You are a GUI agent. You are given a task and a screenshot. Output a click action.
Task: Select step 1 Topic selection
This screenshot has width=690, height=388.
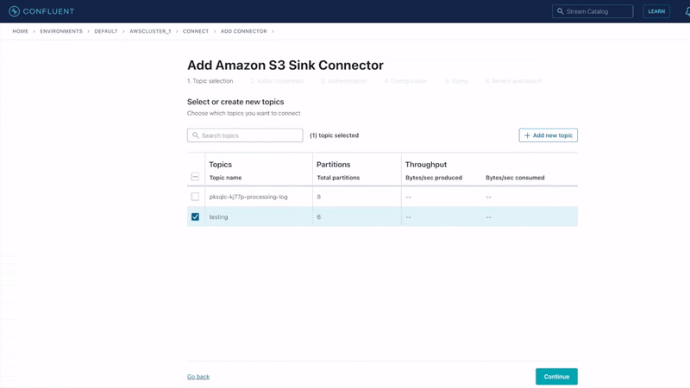210,81
